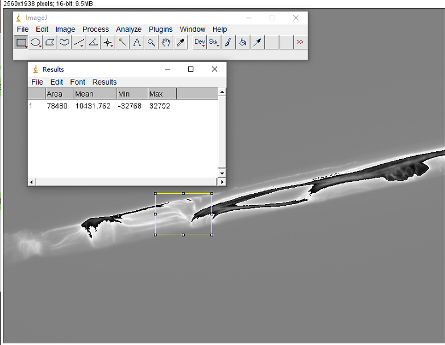Select the Oval selection tool

36,42
